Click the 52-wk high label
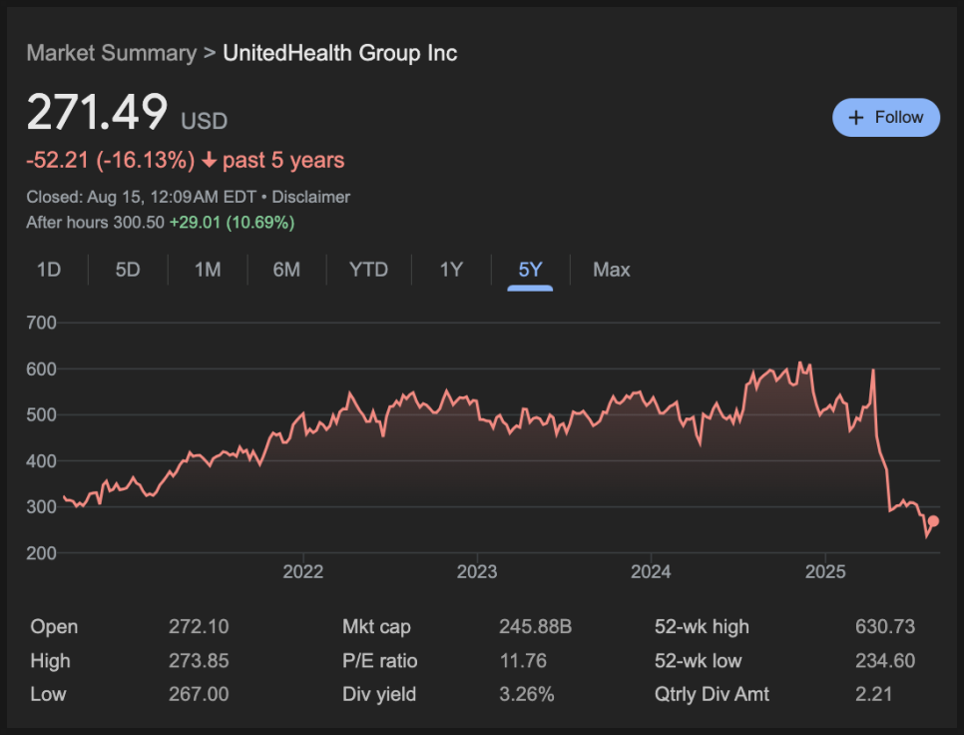The image size is (964, 735). click(703, 627)
